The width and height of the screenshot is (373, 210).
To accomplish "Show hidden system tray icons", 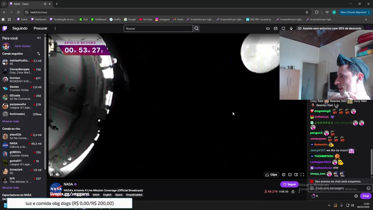I will [x=329, y=205].
